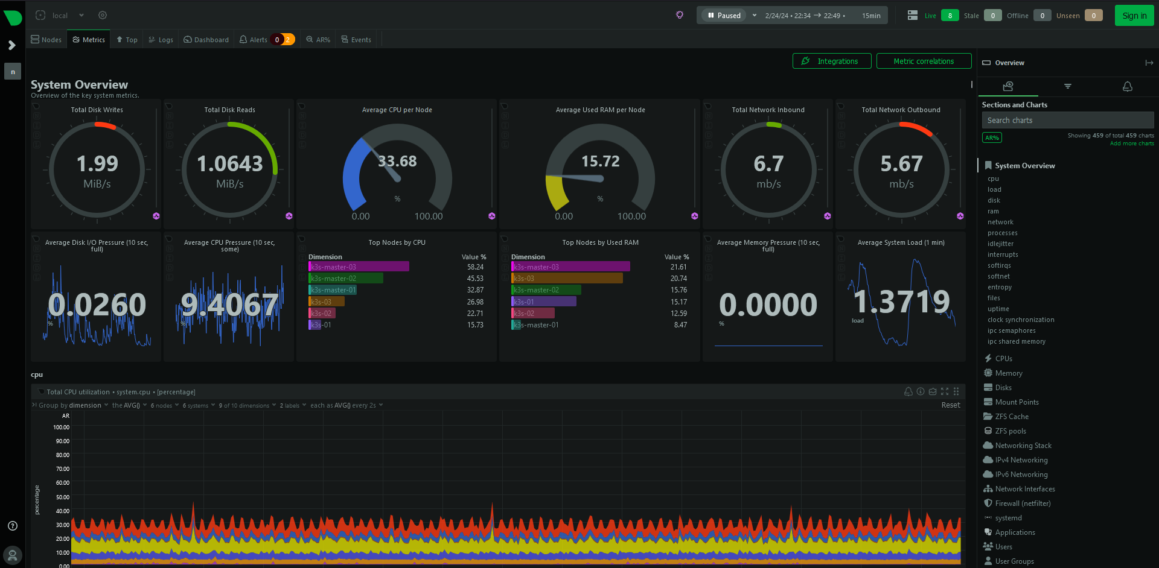The image size is (1159, 568).
Task: Open room settings gear icon
Action: coord(103,15)
